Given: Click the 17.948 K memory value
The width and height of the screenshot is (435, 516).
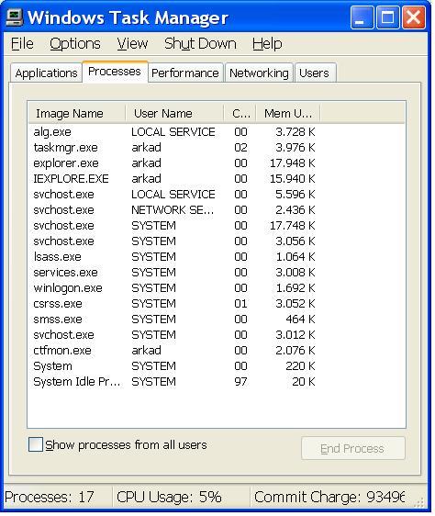Looking at the screenshot, I should tap(292, 163).
